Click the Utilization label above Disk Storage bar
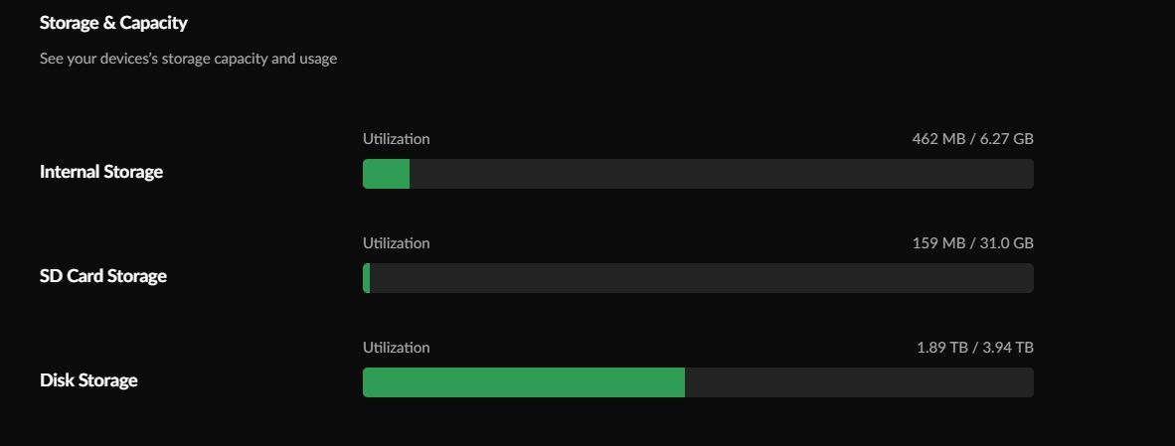Image resolution: width=1175 pixels, height=446 pixels. (397, 348)
